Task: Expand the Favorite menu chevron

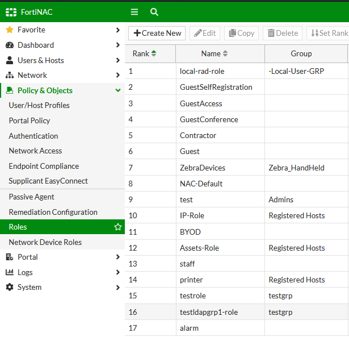Action: coord(118,30)
